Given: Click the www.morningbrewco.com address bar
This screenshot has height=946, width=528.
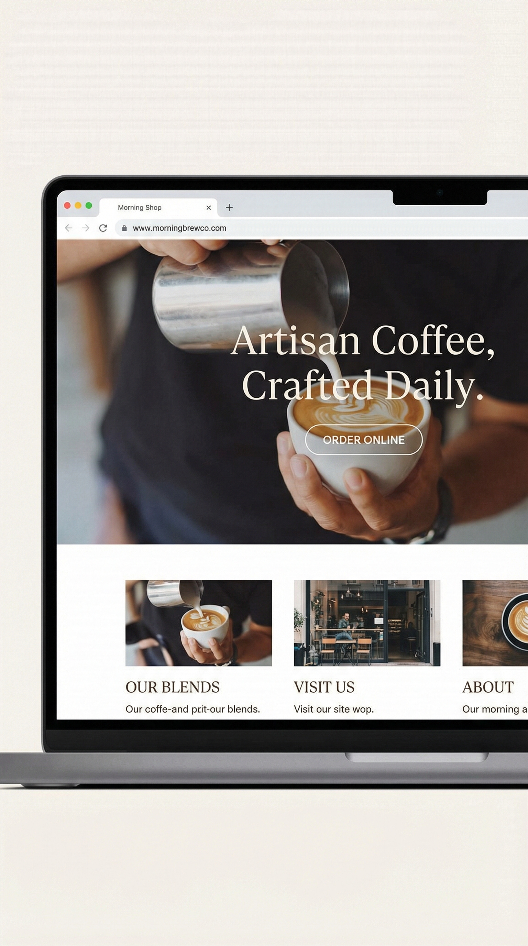Looking at the screenshot, I should click(x=321, y=228).
